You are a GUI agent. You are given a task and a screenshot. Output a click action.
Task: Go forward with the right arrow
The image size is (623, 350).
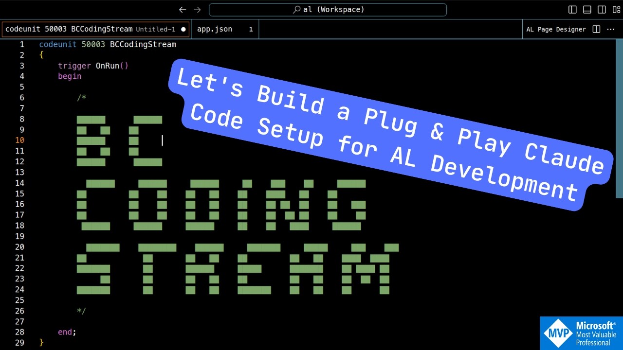197,10
